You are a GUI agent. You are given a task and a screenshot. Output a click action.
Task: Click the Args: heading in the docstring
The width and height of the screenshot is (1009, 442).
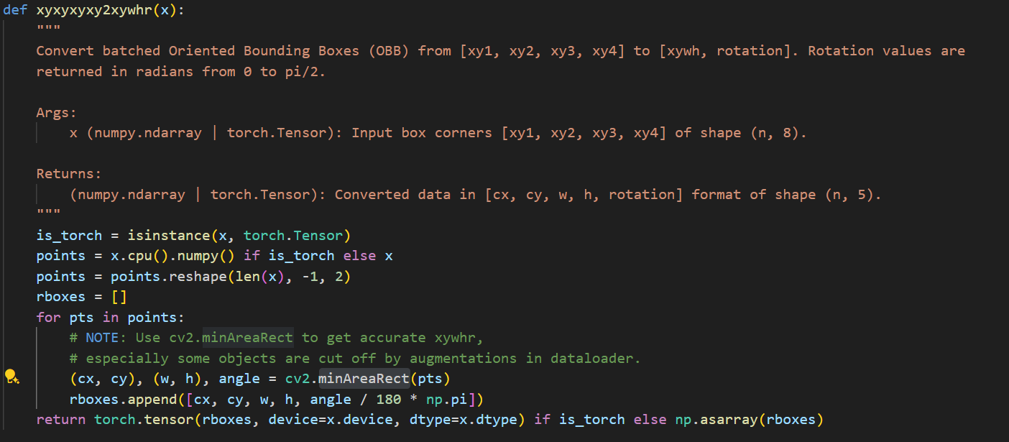point(57,112)
